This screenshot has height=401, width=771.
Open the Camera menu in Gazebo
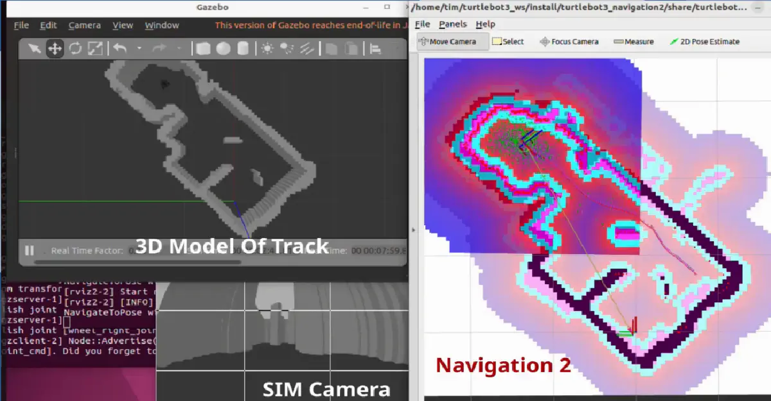[84, 26]
